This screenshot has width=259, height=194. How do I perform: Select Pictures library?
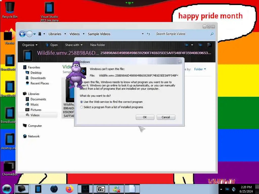[36, 110]
